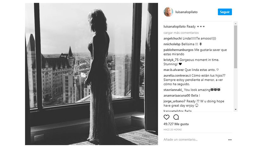Viewport: 263px width, 148px height.
Task: Click the comments scrollbar up arrow
Action: (235, 24)
